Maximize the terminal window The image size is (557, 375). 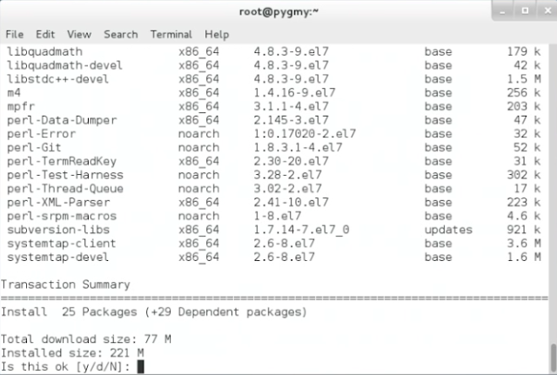point(525,11)
